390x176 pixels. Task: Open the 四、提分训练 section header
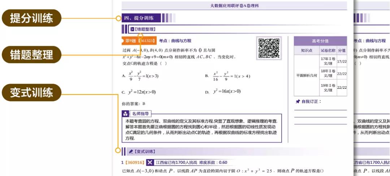(x=141, y=18)
